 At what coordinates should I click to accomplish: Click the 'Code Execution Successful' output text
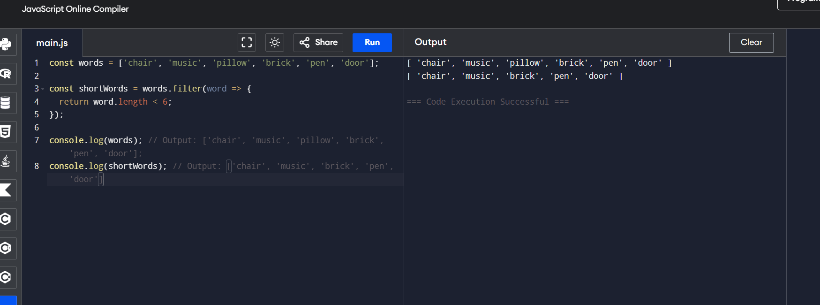[487, 102]
